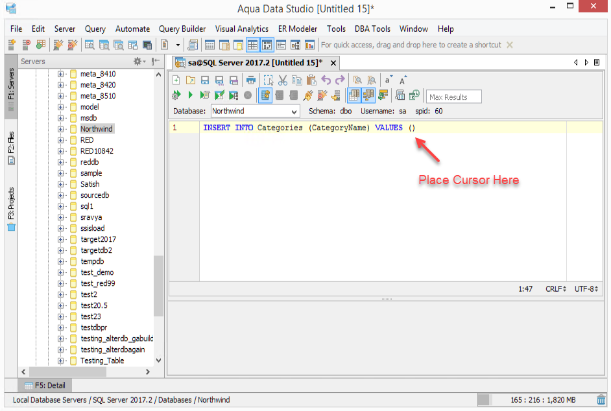Screen dimensions: 611x411
Task: Toggle the highlighted form view icon in main toolbar
Action: click(267, 45)
